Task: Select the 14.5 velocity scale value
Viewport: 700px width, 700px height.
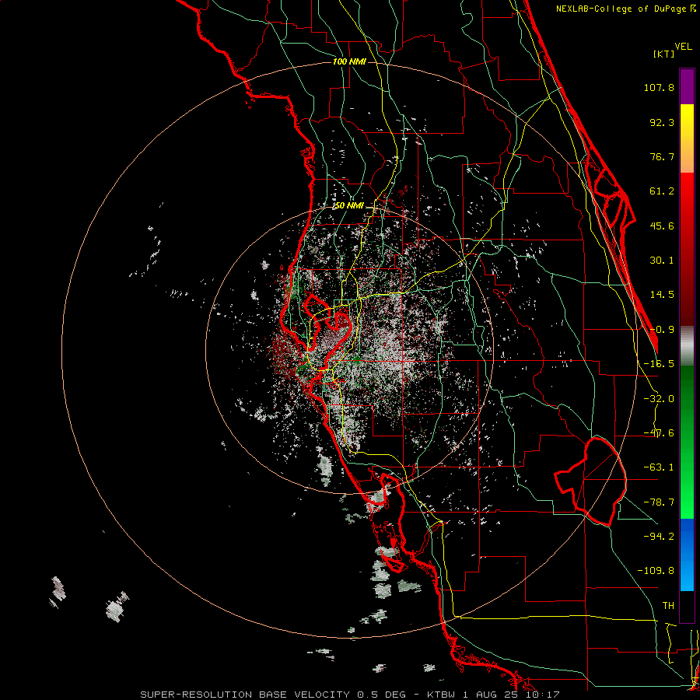Action: point(662,295)
